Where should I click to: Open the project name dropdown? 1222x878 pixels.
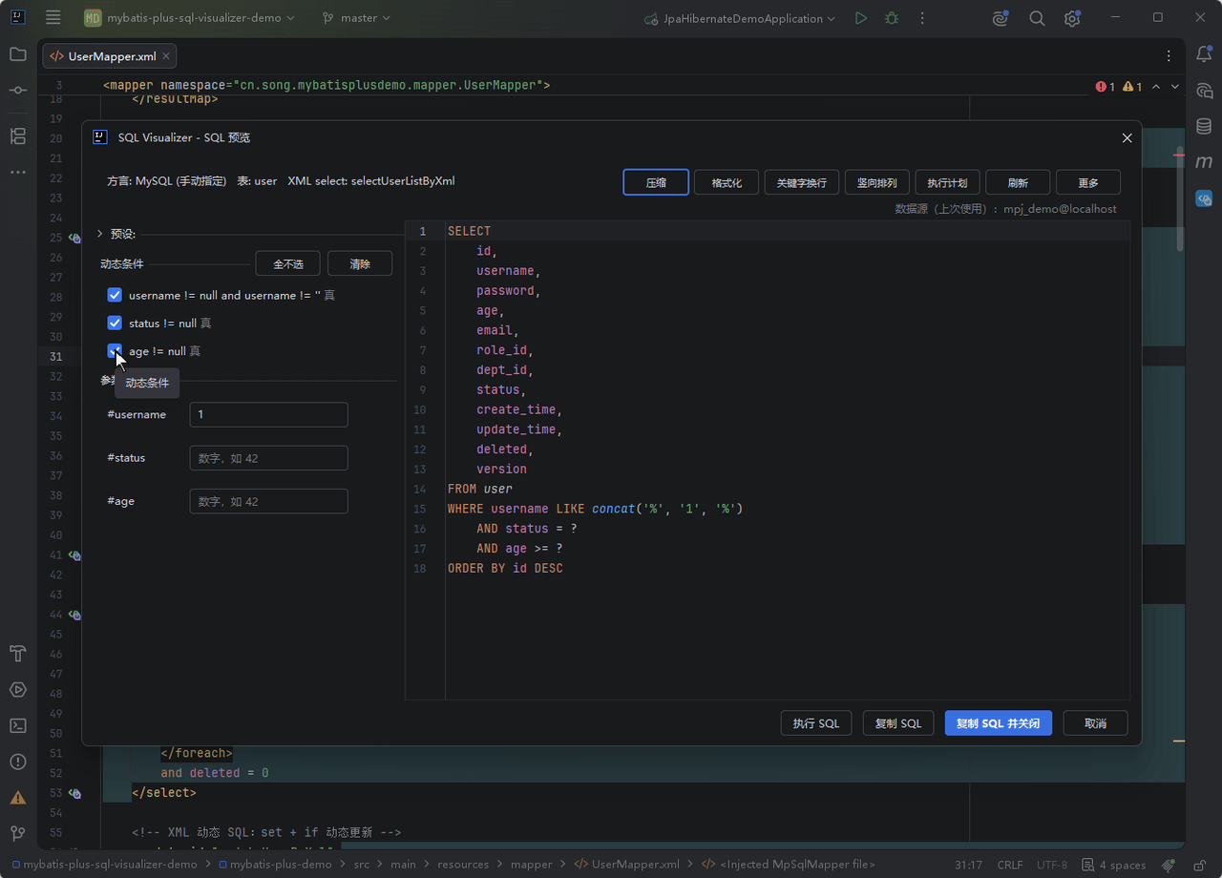click(x=189, y=18)
